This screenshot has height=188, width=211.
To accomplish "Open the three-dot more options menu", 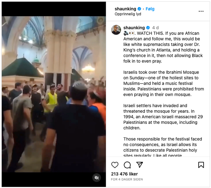I will tap(201, 11).
